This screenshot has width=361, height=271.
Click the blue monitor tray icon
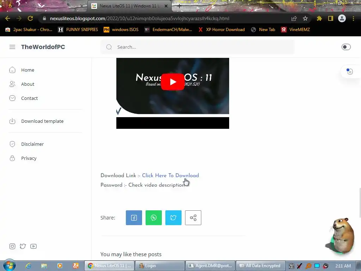[317, 266]
